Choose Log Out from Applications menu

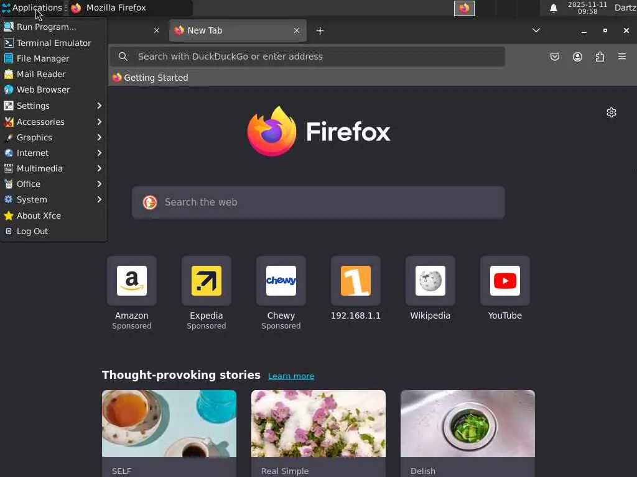pyautogui.click(x=53, y=231)
